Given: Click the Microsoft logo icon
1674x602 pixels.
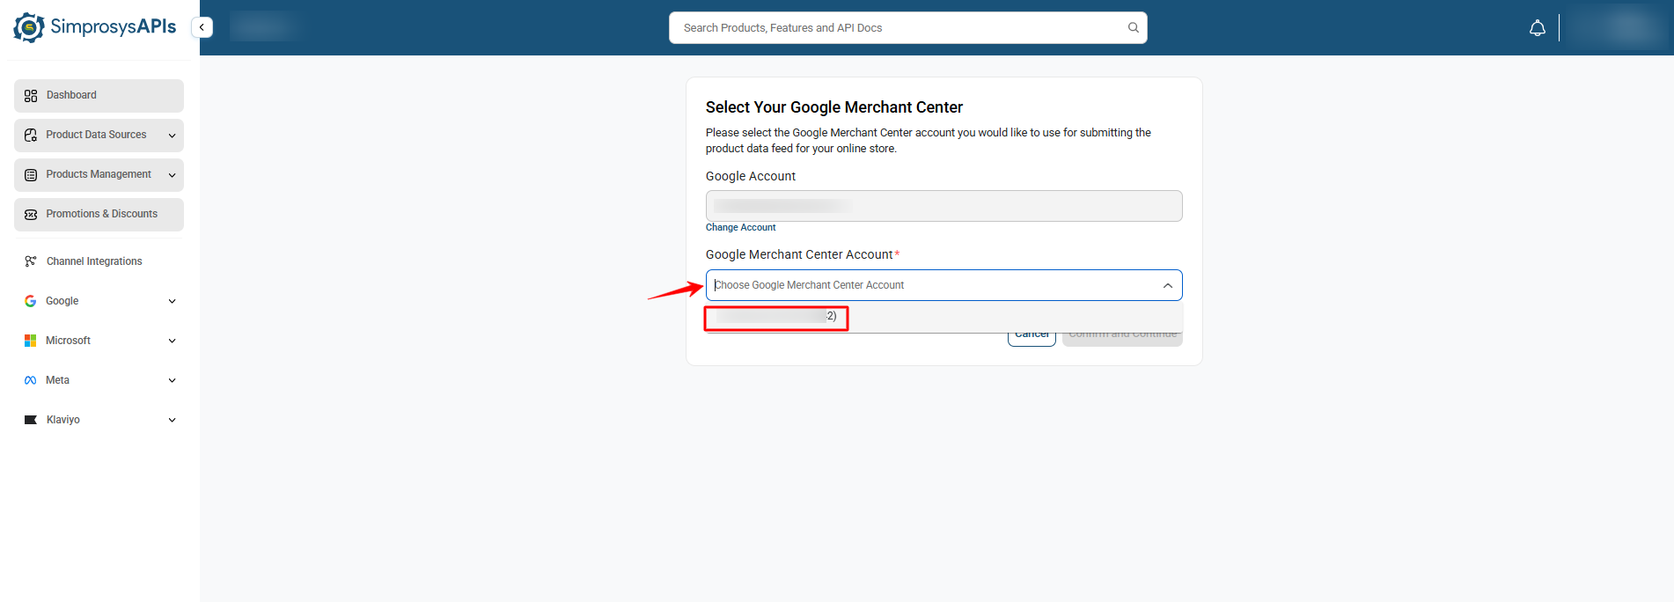Looking at the screenshot, I should (31, 341).
